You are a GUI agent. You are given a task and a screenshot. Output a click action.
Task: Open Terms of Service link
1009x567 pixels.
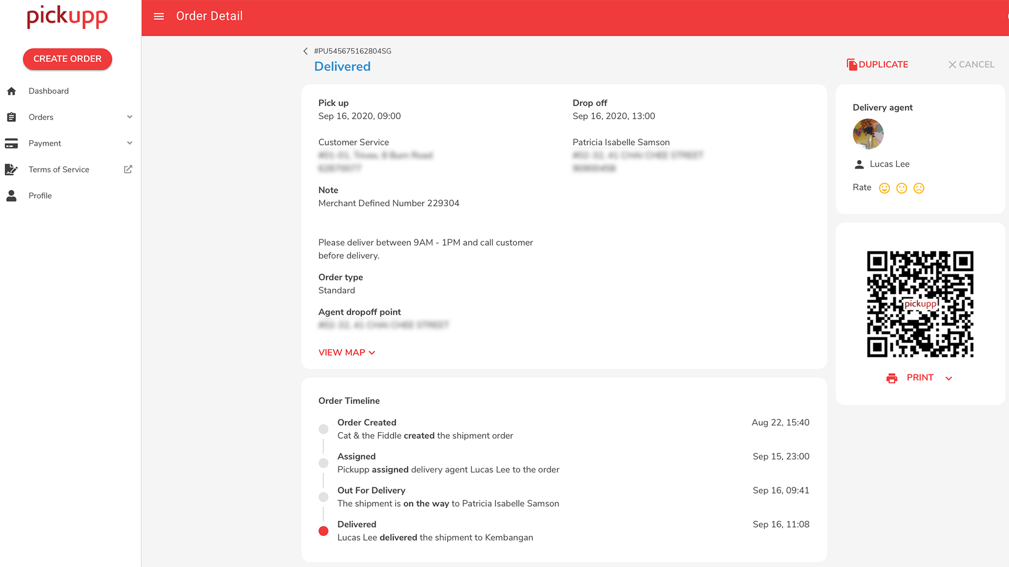59,170
